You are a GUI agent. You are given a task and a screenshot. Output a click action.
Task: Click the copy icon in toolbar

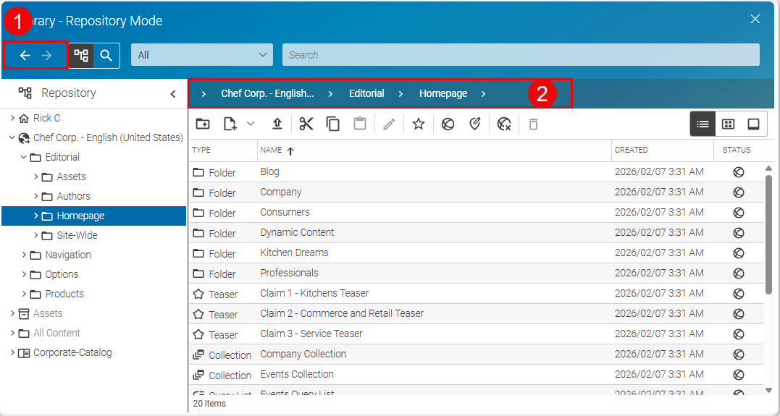coord(333,124)
